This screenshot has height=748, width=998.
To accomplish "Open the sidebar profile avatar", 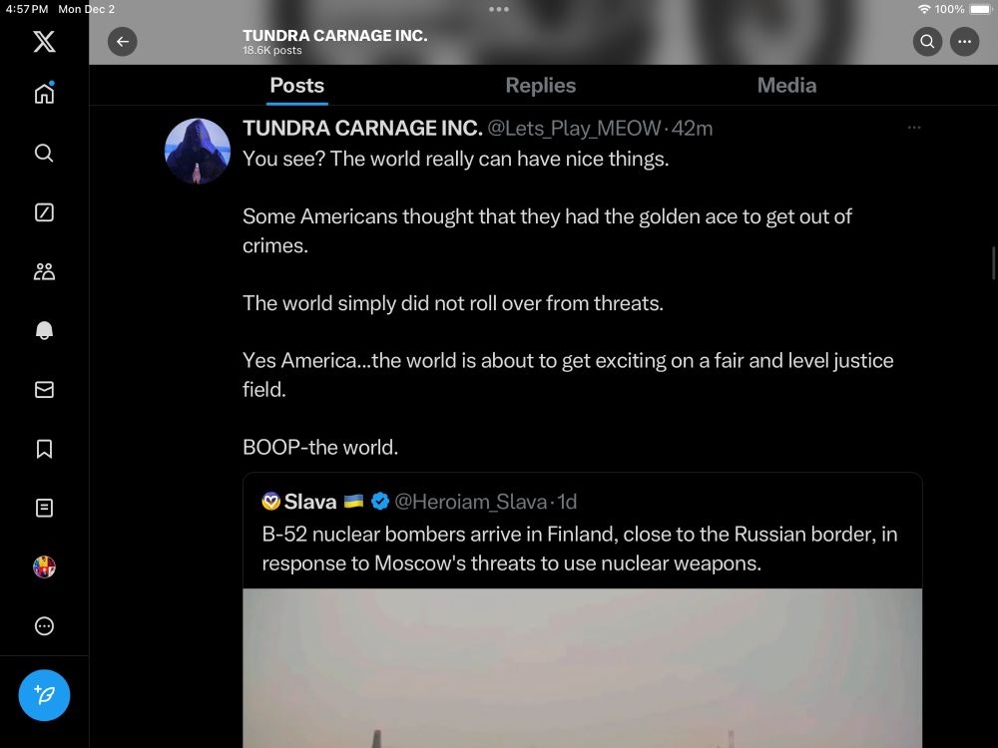I will coord(44,566).
